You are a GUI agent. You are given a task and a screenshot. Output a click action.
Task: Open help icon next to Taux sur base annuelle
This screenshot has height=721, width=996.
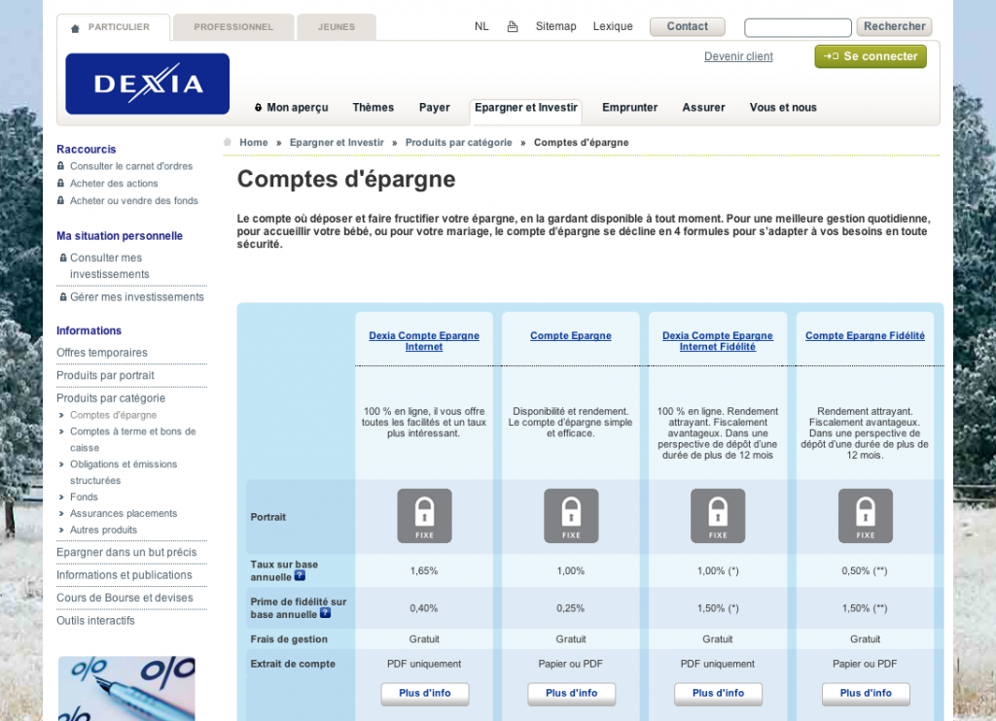(300, 575)
